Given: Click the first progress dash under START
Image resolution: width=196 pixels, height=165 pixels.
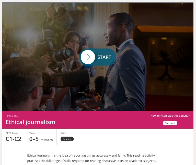Looking at the screenshot, I should [70, 68].
